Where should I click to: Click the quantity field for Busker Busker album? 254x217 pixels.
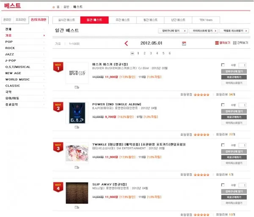tap(242, 65)
